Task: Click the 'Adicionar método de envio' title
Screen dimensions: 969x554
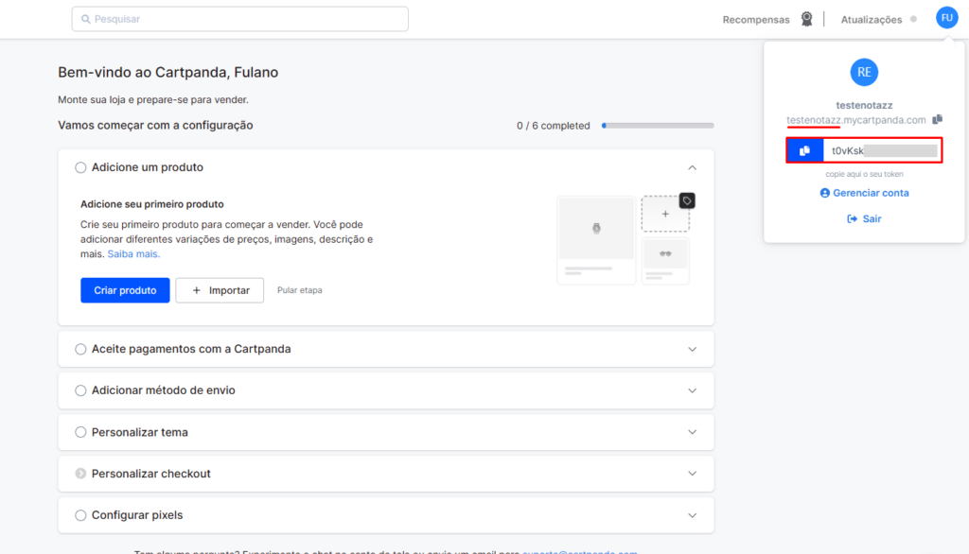Action: (163, 390)
